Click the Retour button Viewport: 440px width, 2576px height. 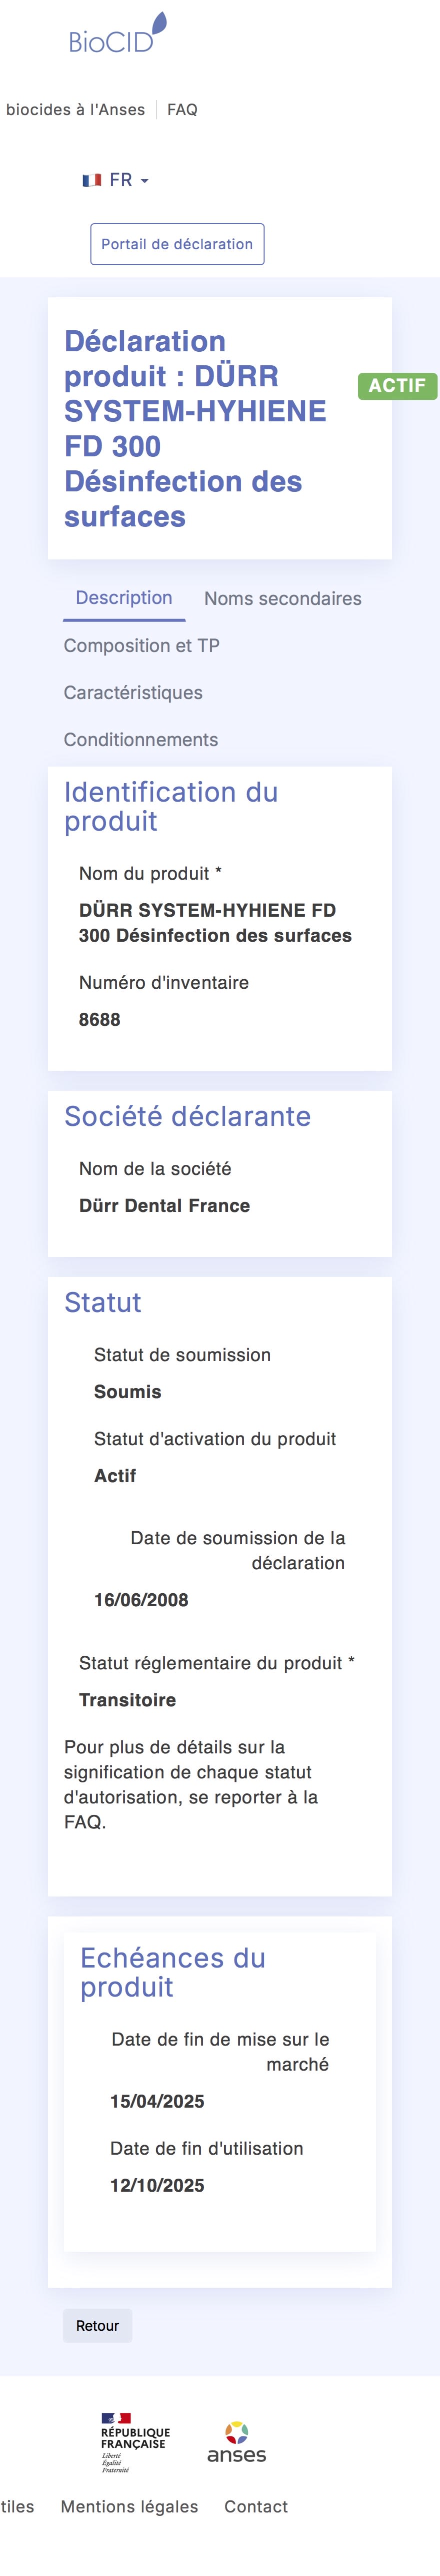(97, 2326)
